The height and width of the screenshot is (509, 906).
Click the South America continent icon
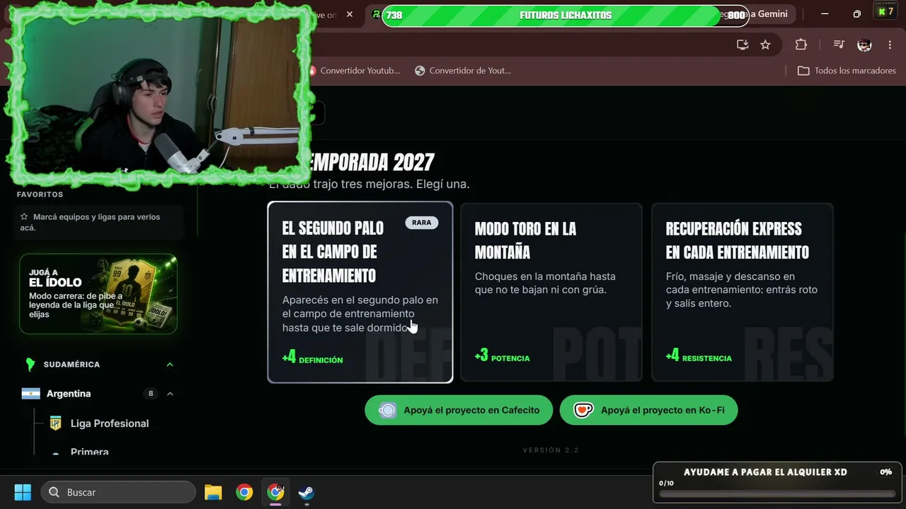pos(30,365)
